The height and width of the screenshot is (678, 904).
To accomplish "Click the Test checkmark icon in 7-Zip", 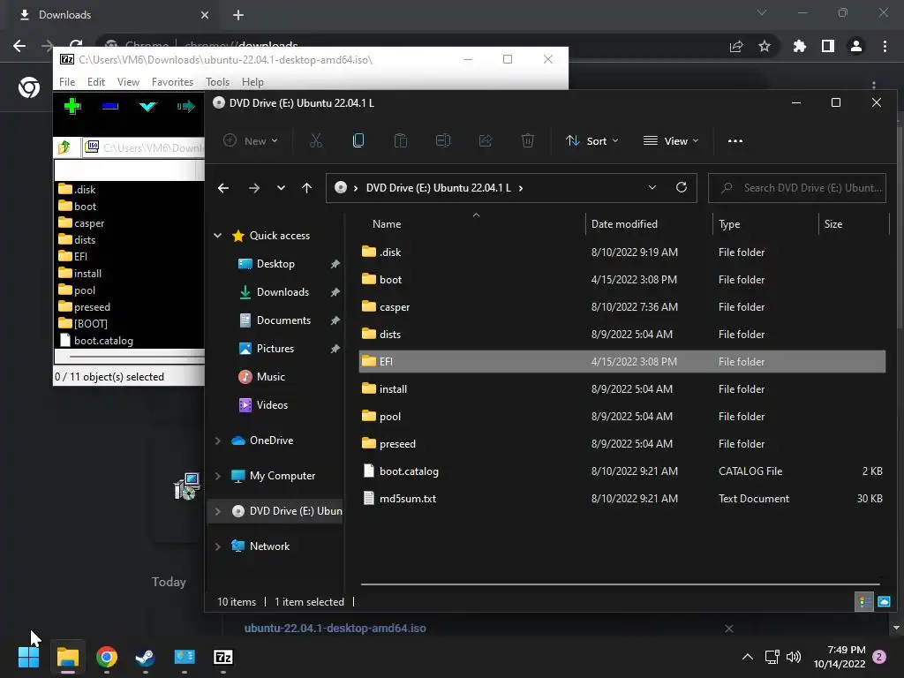I will coord(148,106).
